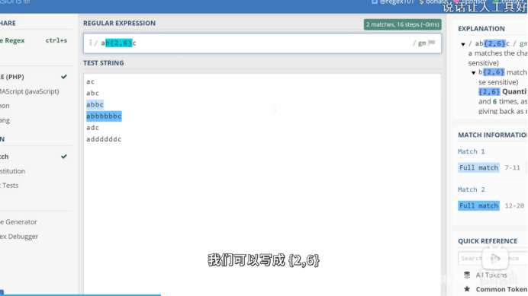
Task: Click the 'abc' line in test string
Action: (x=92, y=93)
